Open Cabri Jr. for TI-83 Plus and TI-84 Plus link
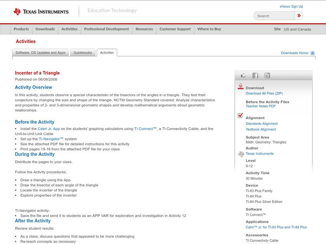The image size is (326, 244). point(276,227)
